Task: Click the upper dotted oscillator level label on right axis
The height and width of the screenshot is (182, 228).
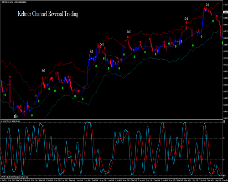Action: click(224, 138)
